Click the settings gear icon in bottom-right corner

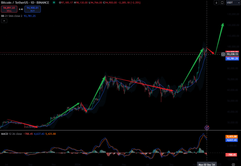coord(233,165)
